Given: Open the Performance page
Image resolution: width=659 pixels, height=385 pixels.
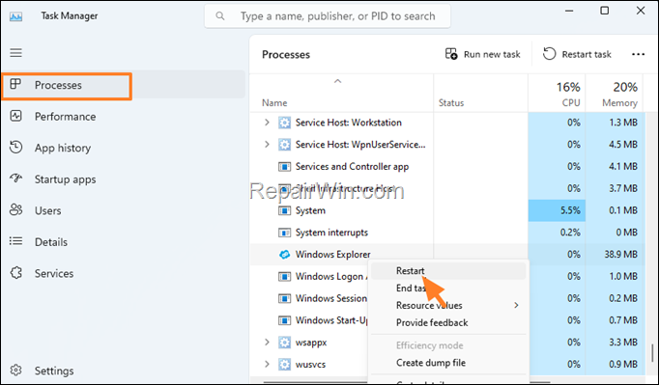Looking at the screenshot, I should (65, 117).
